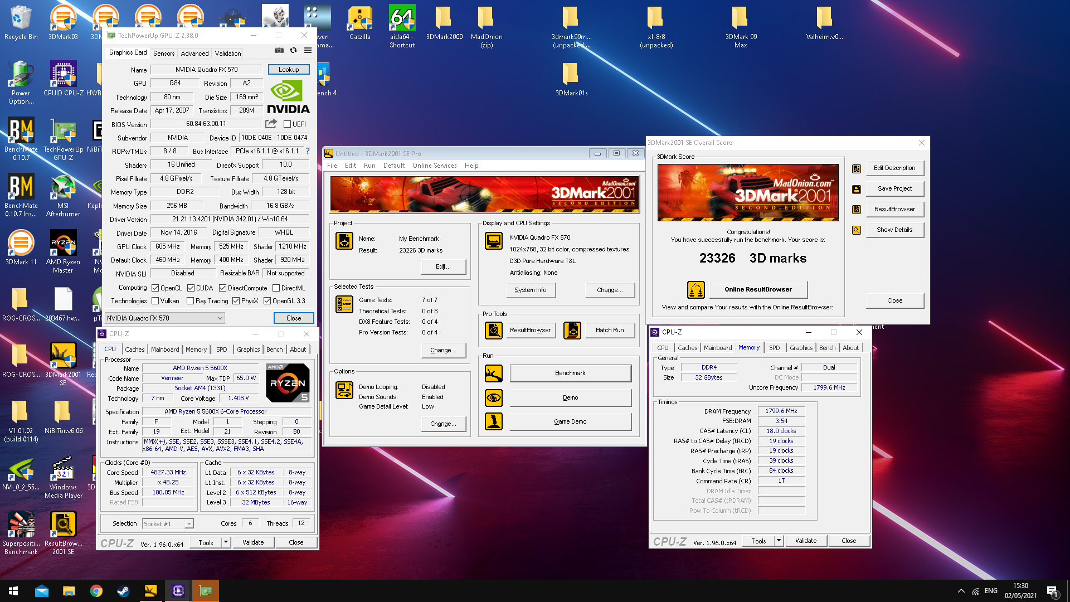Open Google Chrome from the taskbar
This screenshot has height=602, width=1070.
96,591
